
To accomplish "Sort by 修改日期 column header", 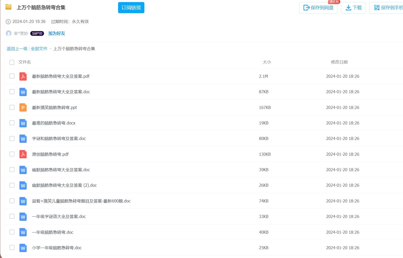I will tap(339, 62).
